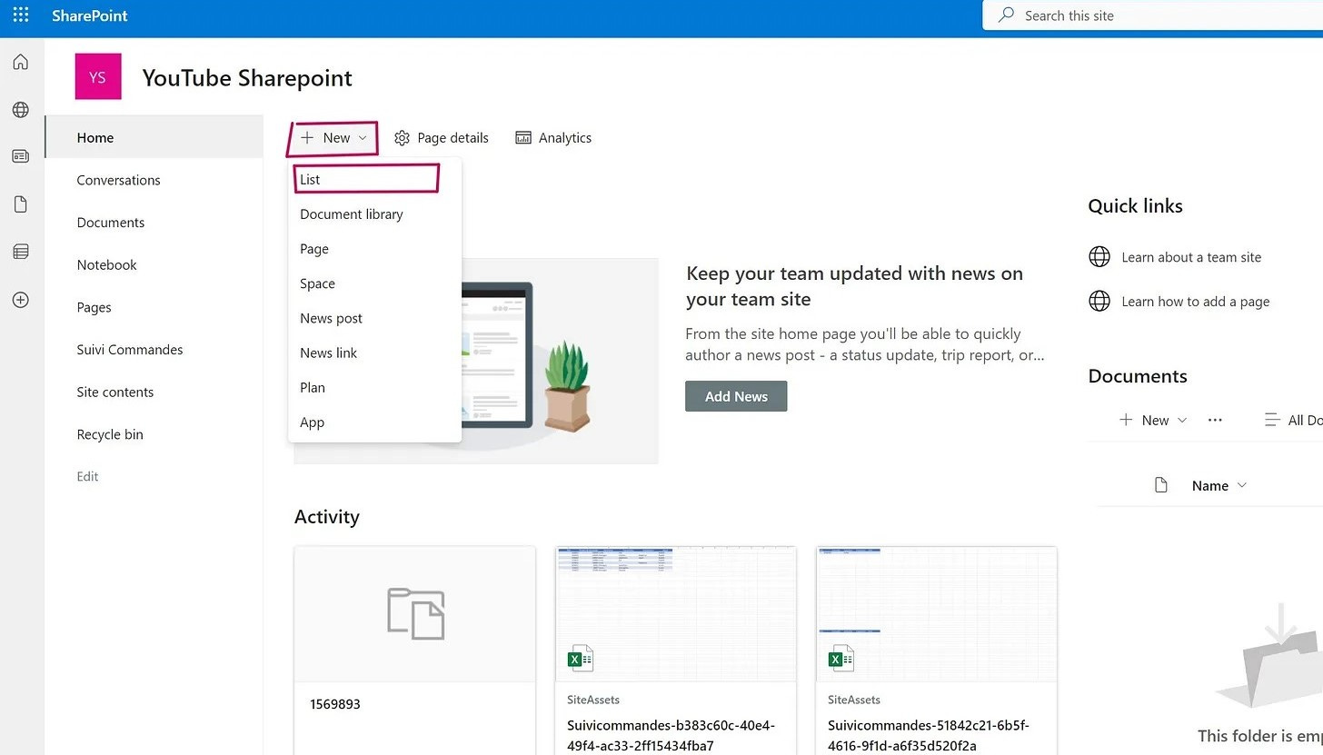
Task: Open the 1569893 activity card
Action: tap(415, 651)
